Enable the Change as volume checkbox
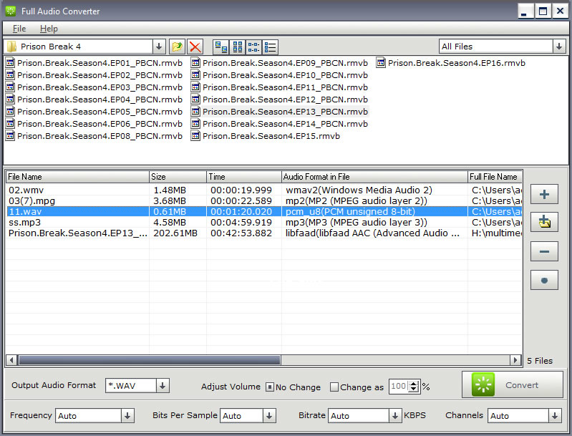The image size is (572, 436). coord(334,387)
